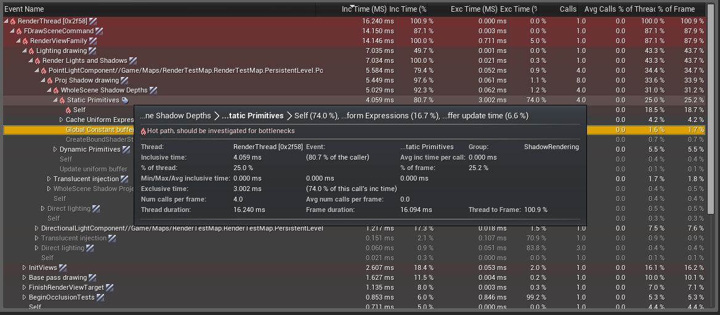The height and width of the screenshot is (315, 720).
Task: Click the flame icon next to RenderViewFamily
Action: (x=25, y=41)
